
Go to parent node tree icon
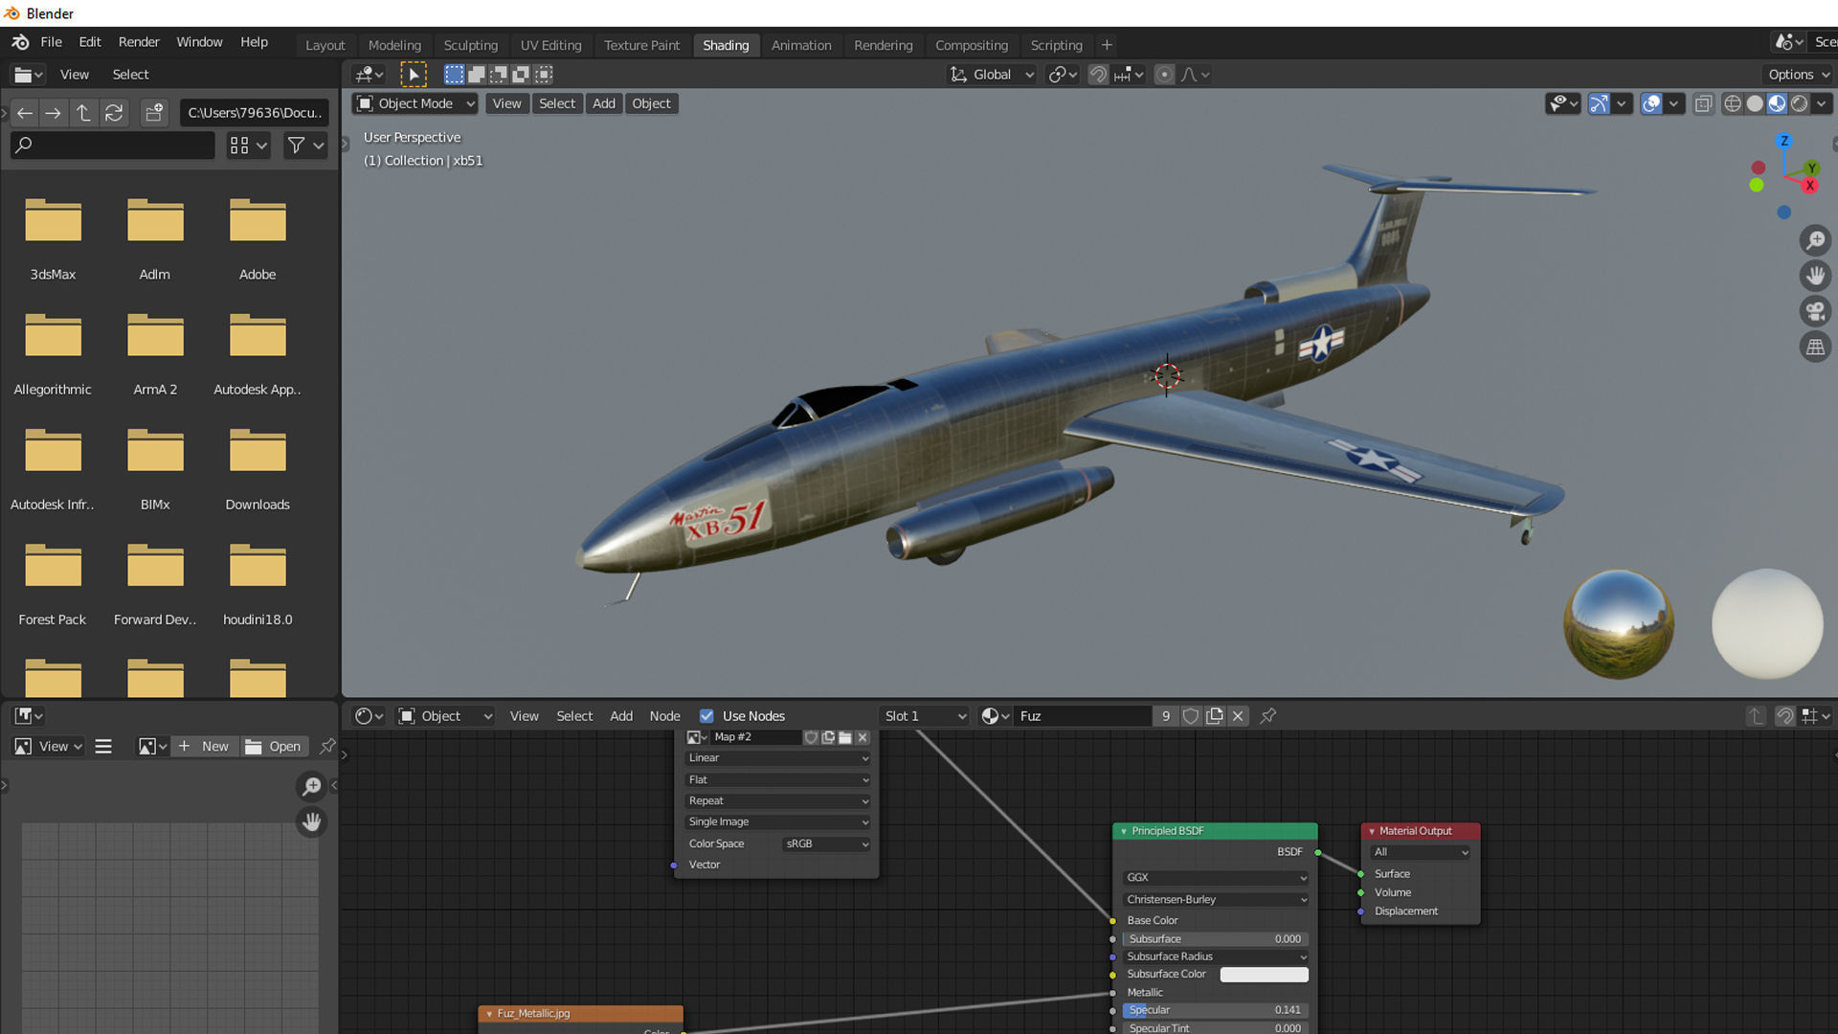(1756, 716)
